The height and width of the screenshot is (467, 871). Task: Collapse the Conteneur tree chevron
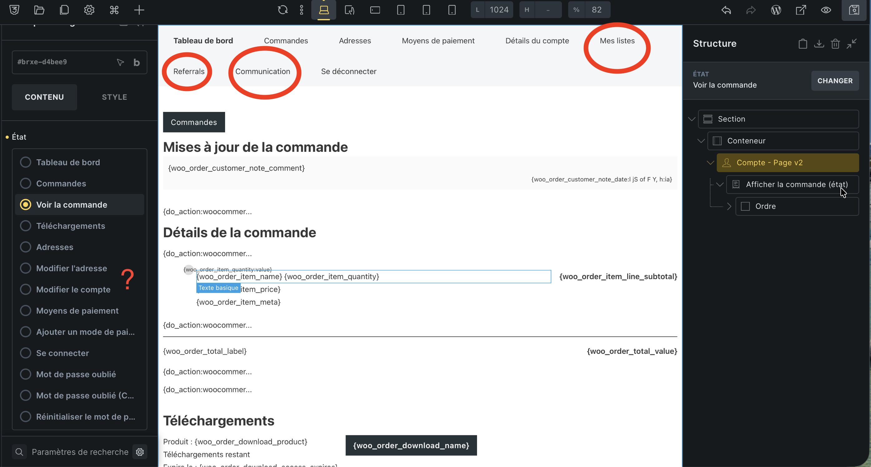tap(701, 141)
